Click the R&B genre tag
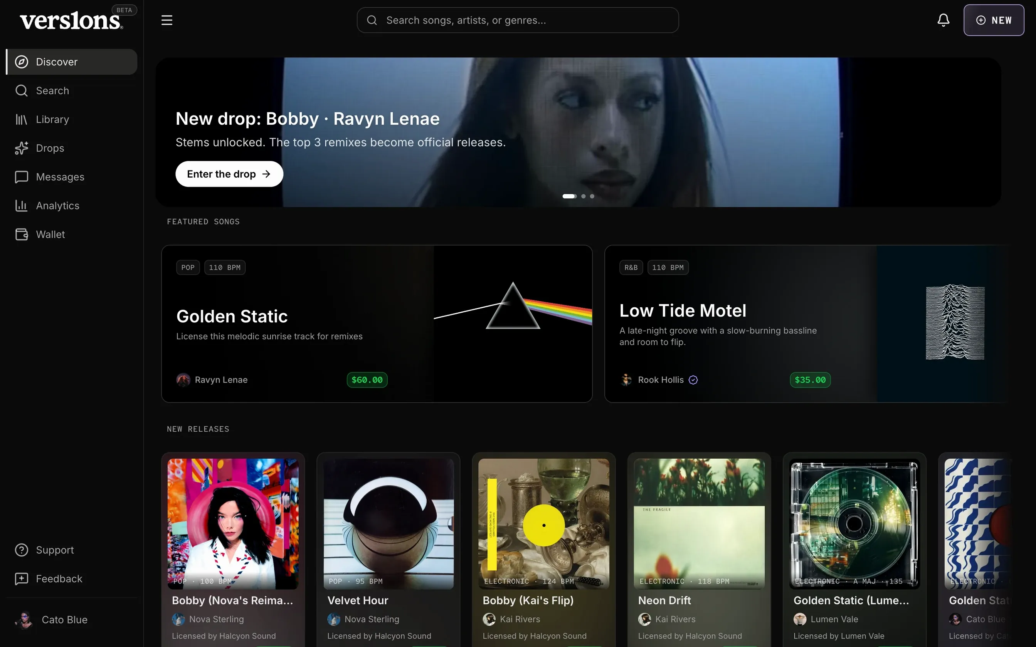Screen dimensions: 1036x647 tap(631, 267)
